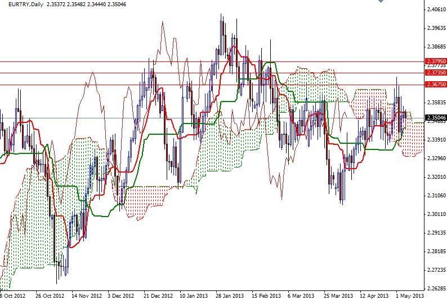Click the chart shift triangle marker at top
447x300 pixels.
point(381,1)
